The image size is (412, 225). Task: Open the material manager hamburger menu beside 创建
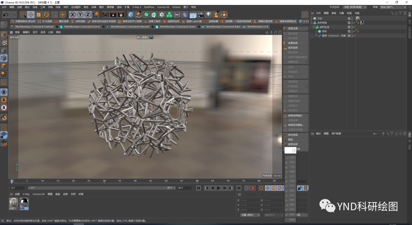[11, 194]
